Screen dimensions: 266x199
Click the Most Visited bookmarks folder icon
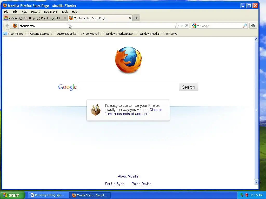(5, 34)
